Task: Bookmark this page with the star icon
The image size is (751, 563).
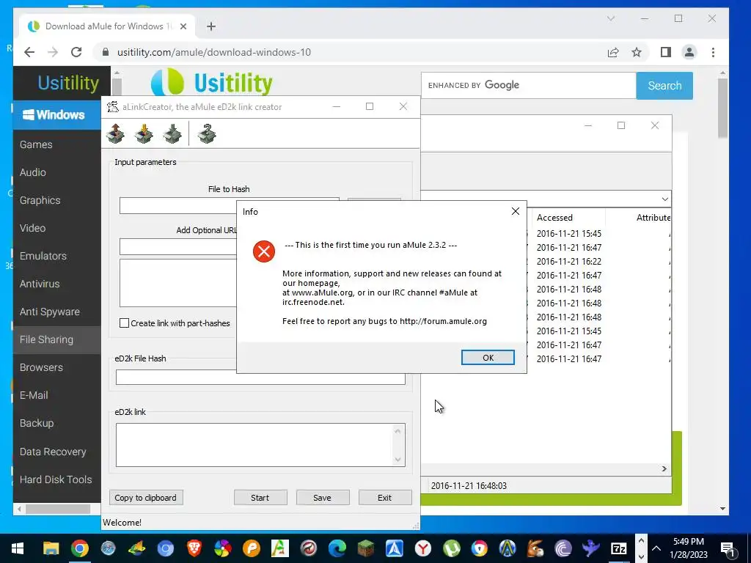Action: [x=637, y=52]
